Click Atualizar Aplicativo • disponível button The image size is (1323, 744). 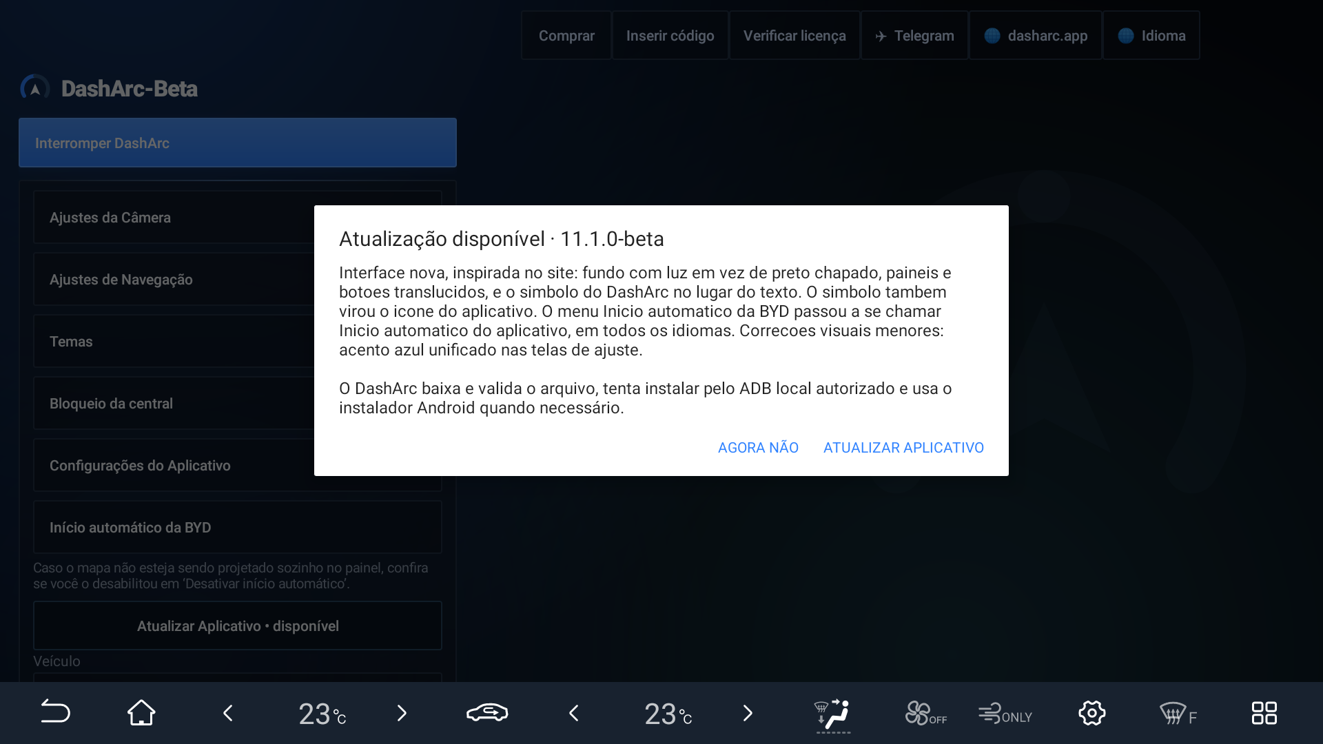click(238, 626)
